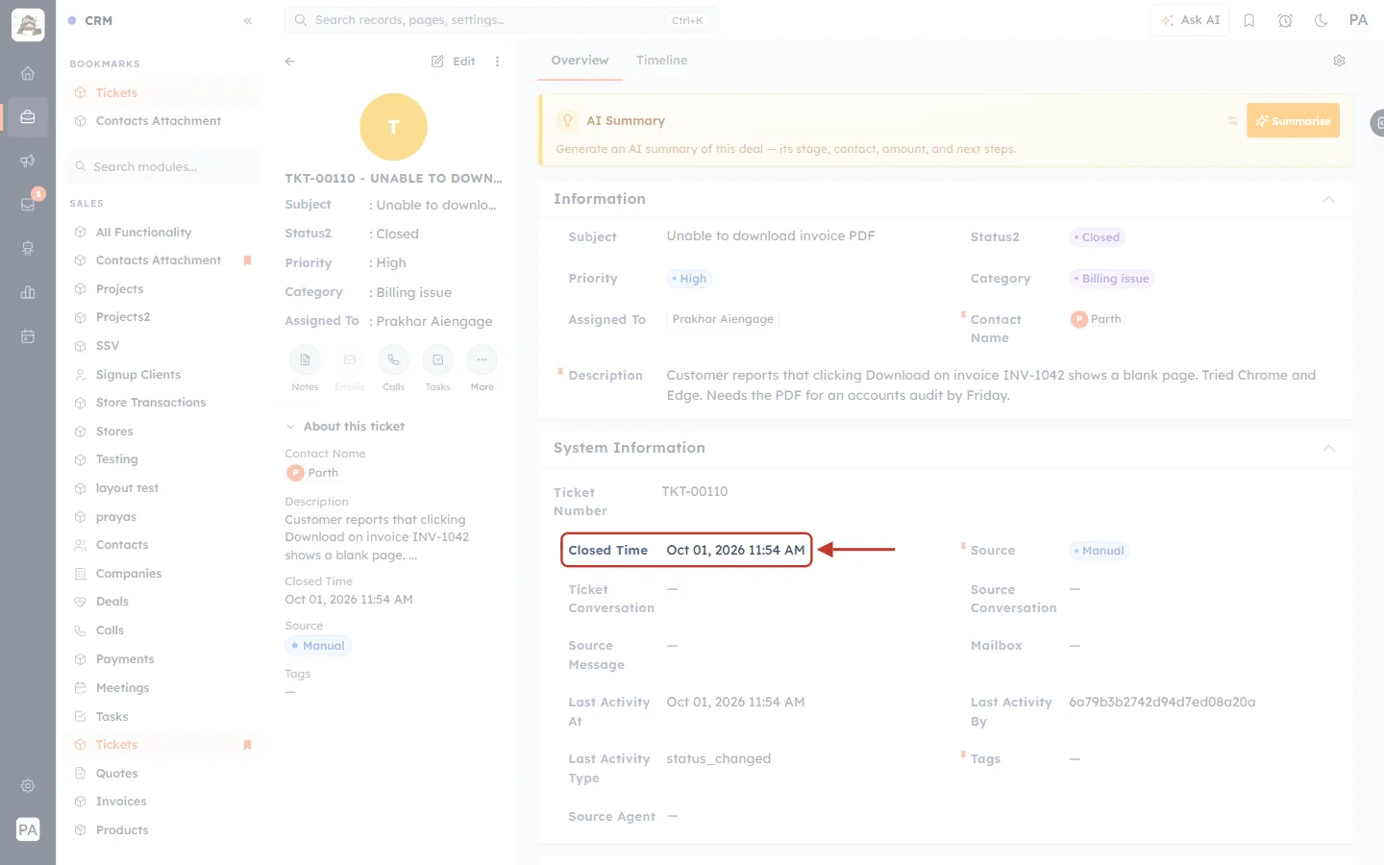
Task: Select the Overview tab
Action: click(580, 60)
